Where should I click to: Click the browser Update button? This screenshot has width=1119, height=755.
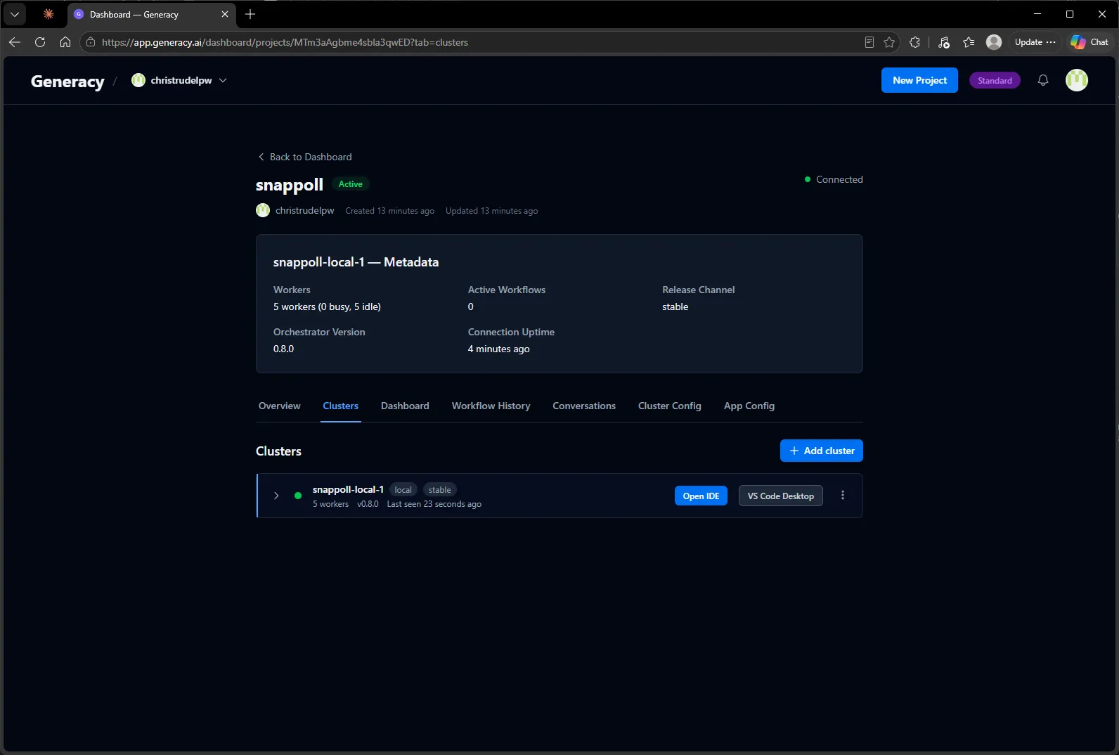[1035, 42]
